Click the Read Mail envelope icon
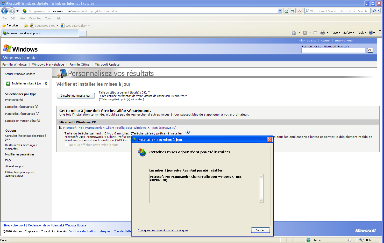Viewport: 384px width, 243px height. 315,33
